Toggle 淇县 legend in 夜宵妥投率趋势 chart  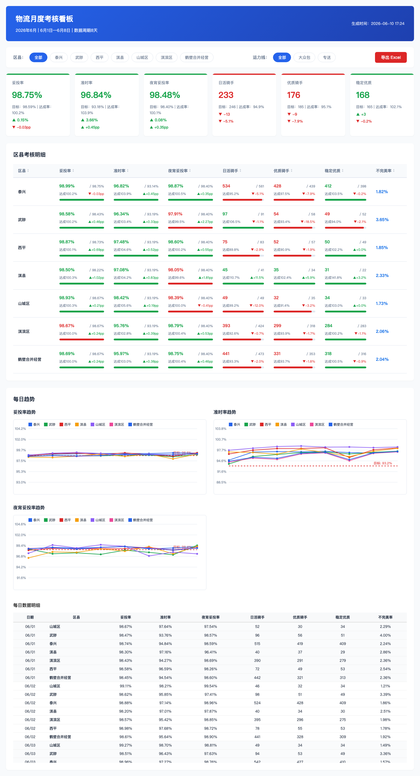click(81, 520)
